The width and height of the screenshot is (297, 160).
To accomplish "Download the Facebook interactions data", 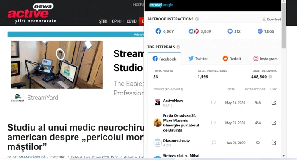I will [x=272, y=20].
